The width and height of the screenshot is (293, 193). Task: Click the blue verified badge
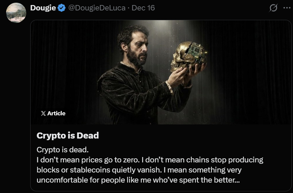61,8
